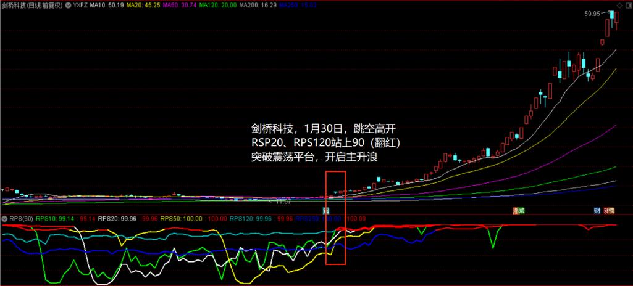633x286 pixels.
Task: Click the split panel icon at top-right
Action: (628, 5)
